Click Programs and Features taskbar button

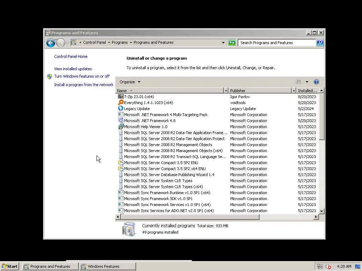pyautogui.click(x=50, y=266)
